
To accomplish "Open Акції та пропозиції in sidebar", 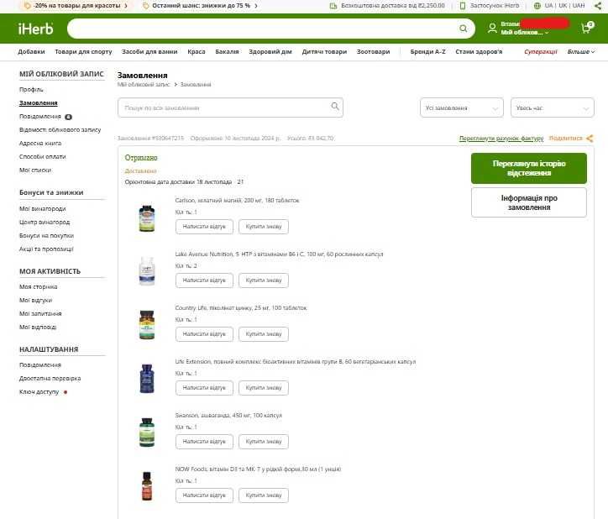I will (46, 249).
